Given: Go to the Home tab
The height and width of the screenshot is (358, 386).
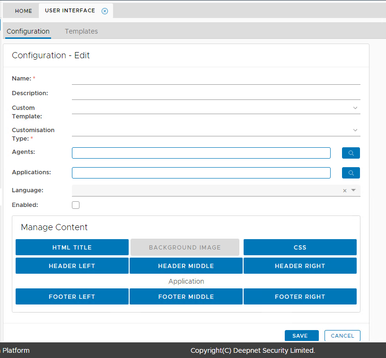Looking at the screenshot, I should [24, 11].
